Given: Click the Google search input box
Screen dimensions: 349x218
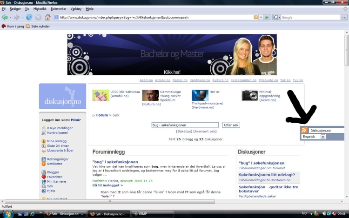Looking at the screenshot, I should pyautogui.click(x=310, y=17).
